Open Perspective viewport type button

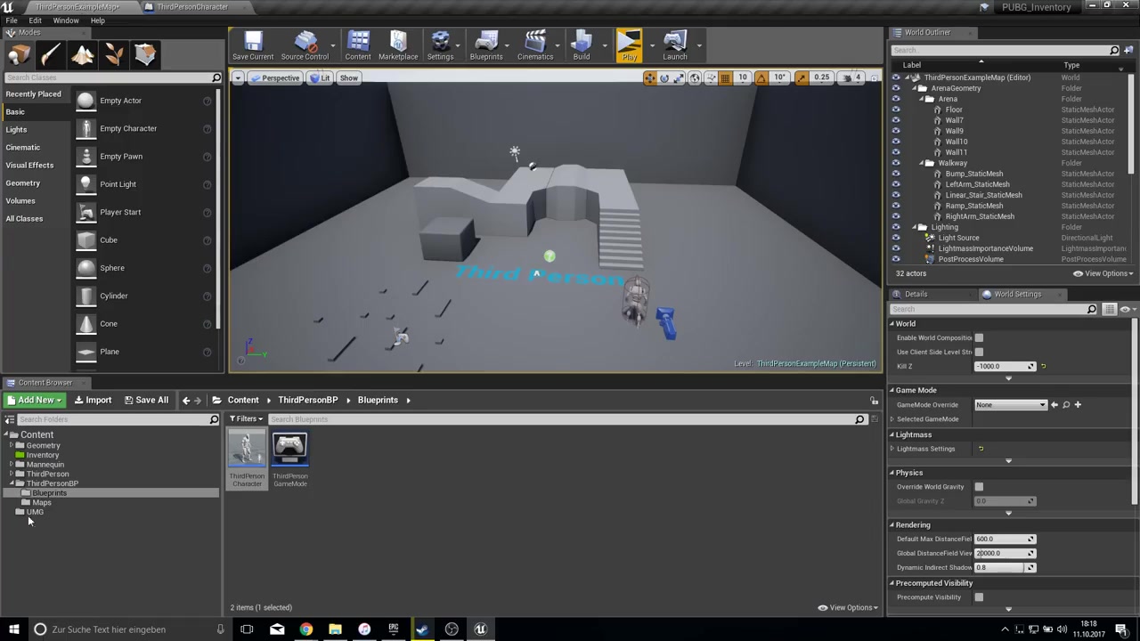pyautogui.click(x=274, y=78)
